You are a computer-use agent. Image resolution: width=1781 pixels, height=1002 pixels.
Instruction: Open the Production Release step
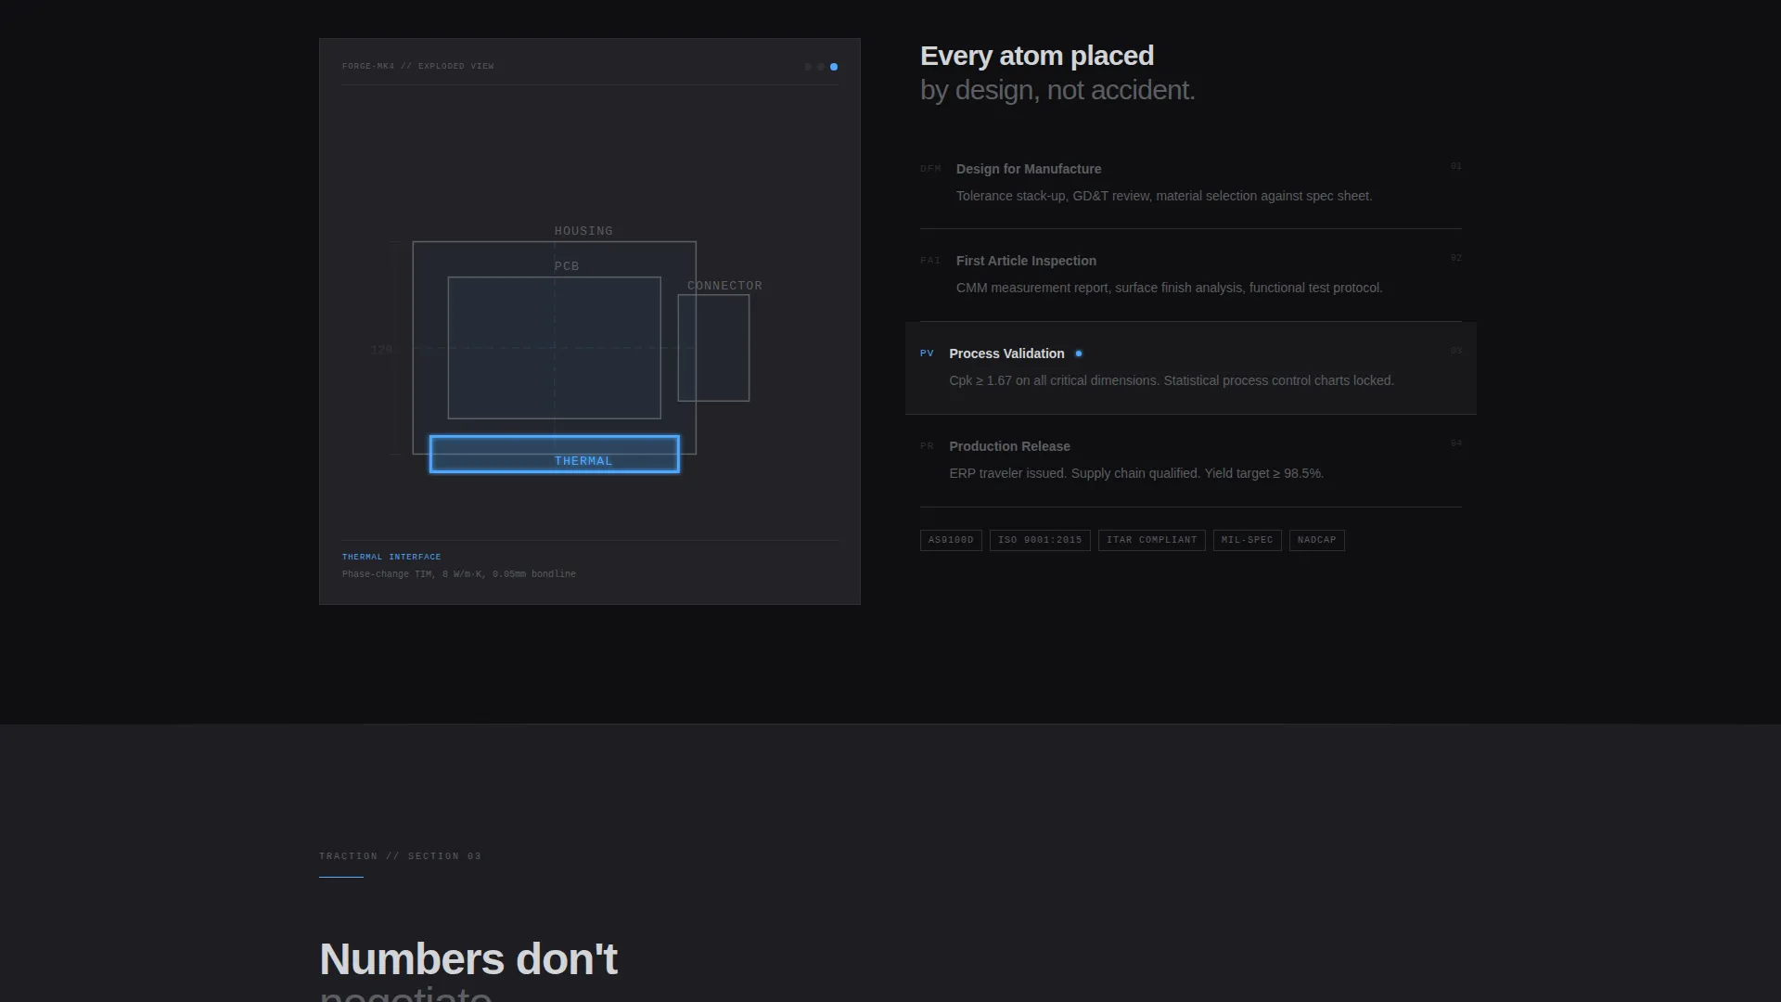[x=1191, y=461]
